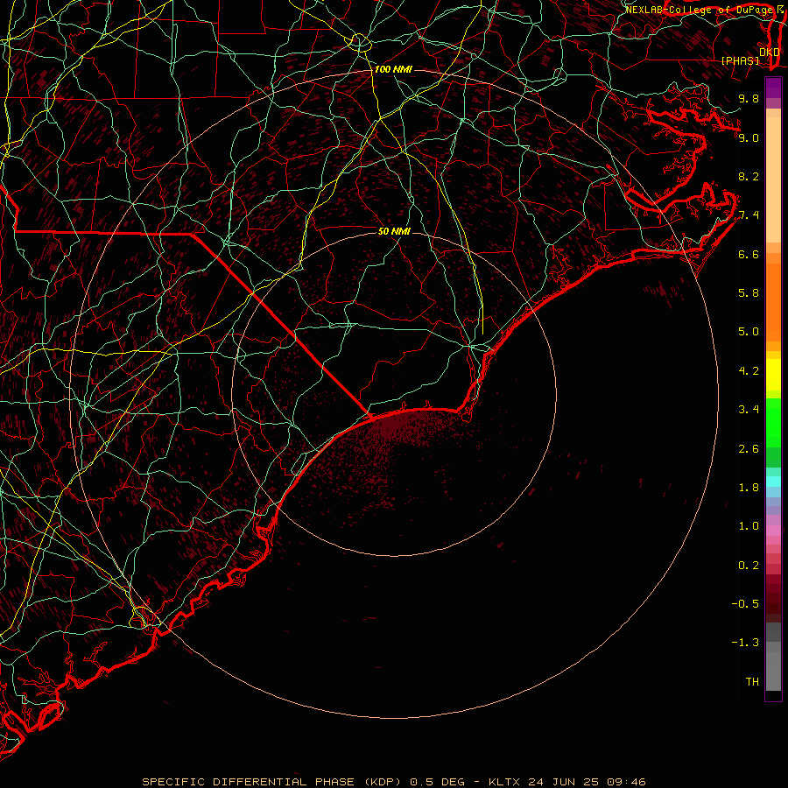The image size is (788, 788).
Task: Click the 9.8 value on the color scale
Action: (749, 98)
